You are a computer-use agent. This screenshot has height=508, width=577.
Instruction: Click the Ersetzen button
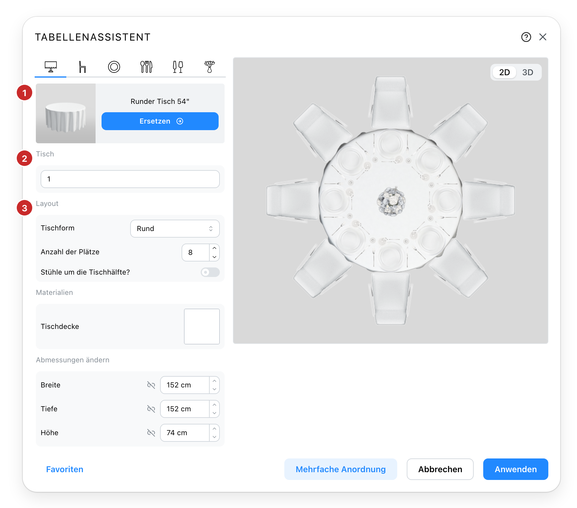click(x=160, y=121)
